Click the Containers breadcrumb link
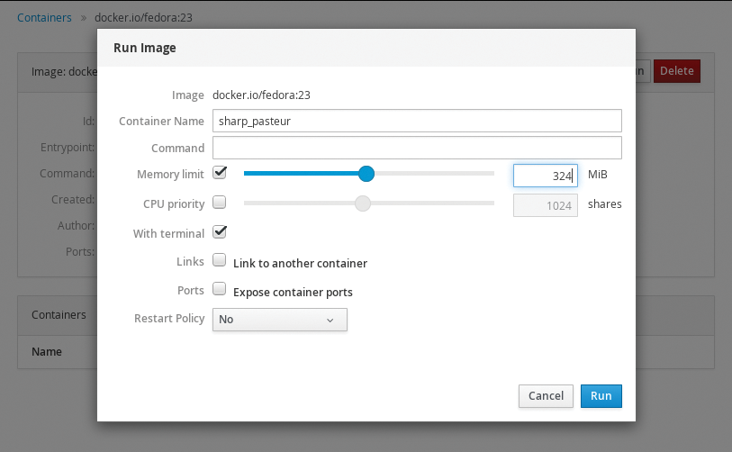Screen dimensions: 732x452 44,17
